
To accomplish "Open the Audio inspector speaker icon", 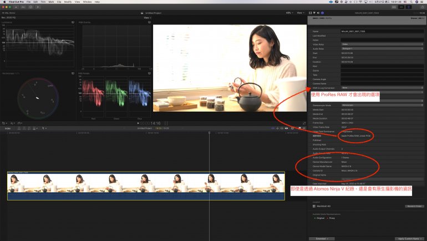I will pos(318,12).
